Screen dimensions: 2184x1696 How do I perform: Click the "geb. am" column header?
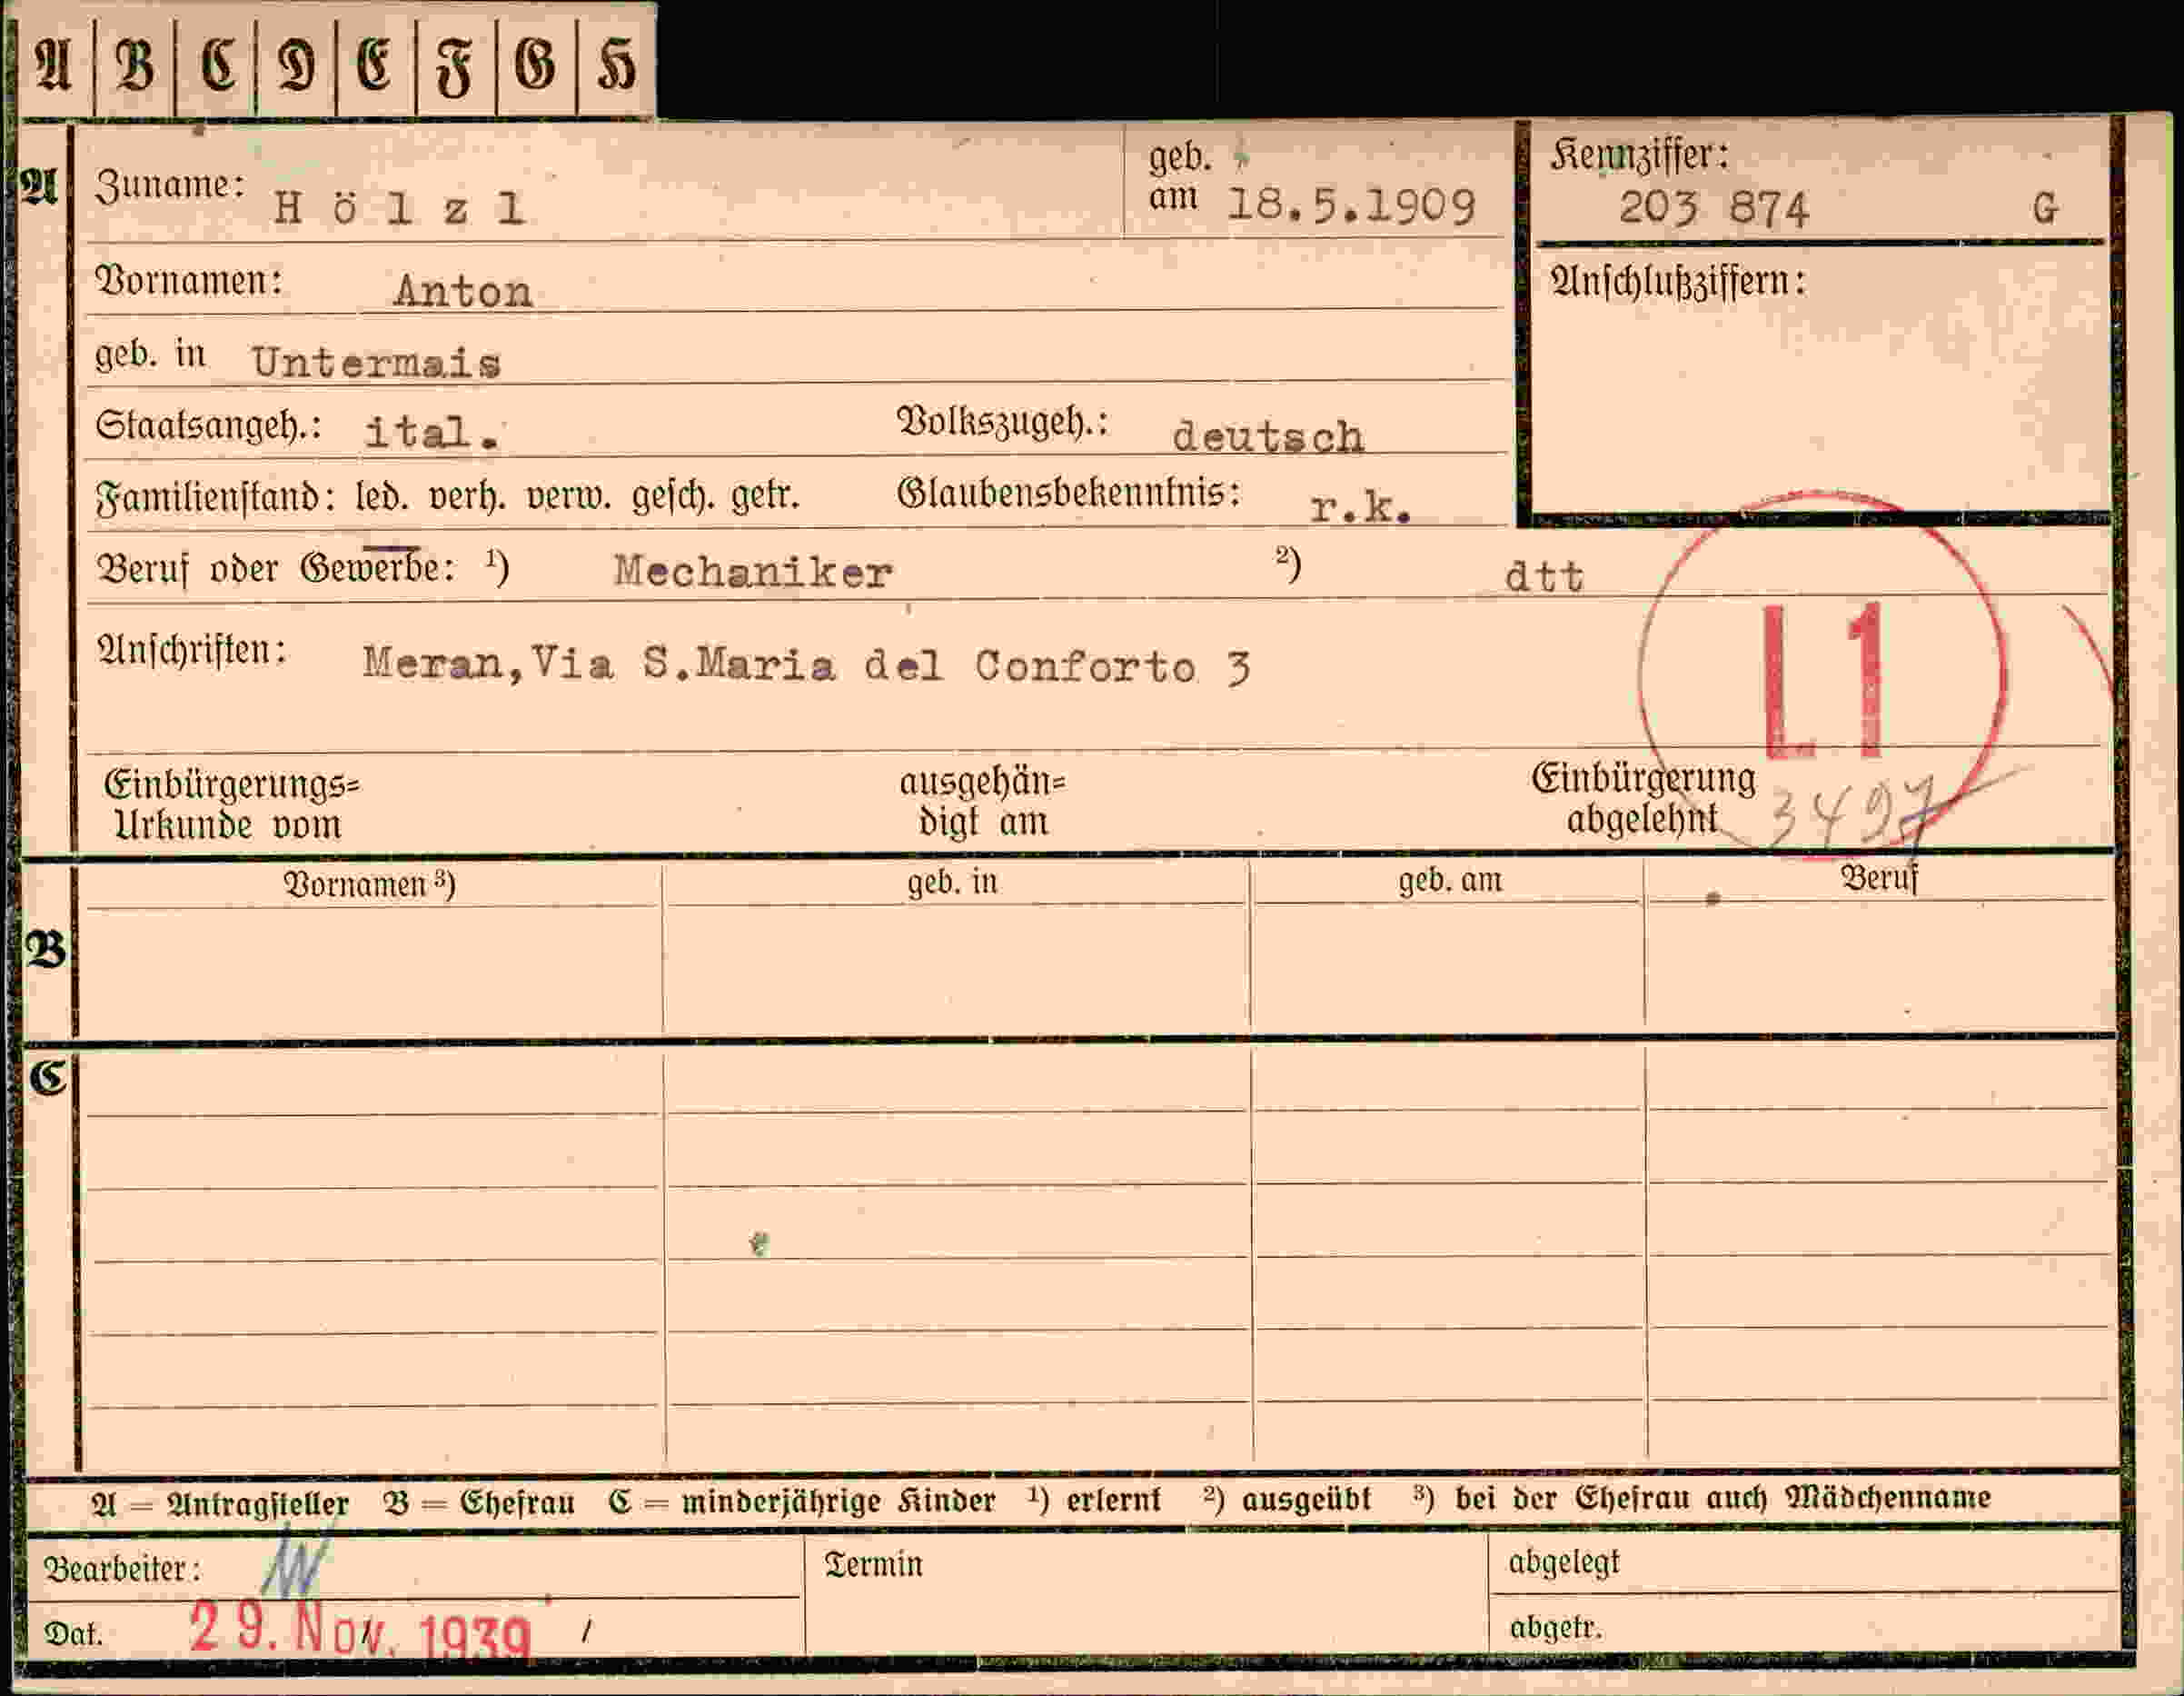coord(1450,881)
